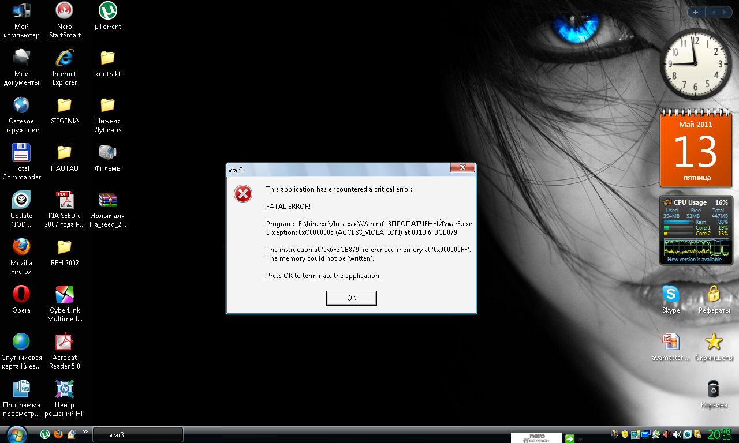Launch µTorrent from Quick Launch

pos(45,434)
